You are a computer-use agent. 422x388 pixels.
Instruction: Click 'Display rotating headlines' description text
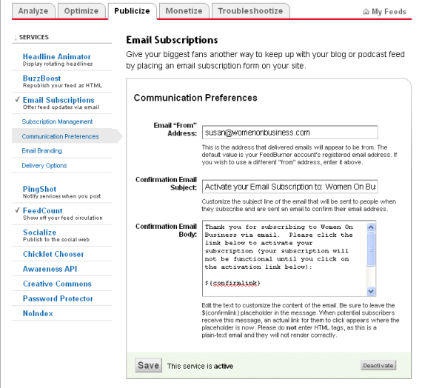tap(58, 64)
